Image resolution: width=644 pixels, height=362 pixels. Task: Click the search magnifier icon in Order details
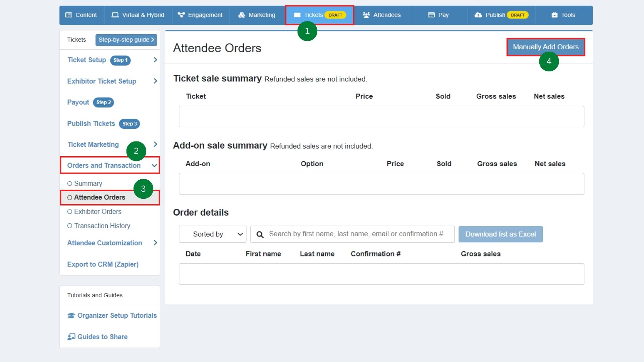(260, 234)
